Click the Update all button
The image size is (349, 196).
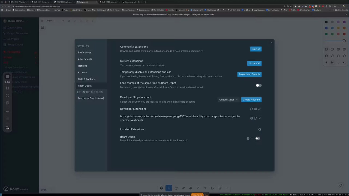[254, 63]
